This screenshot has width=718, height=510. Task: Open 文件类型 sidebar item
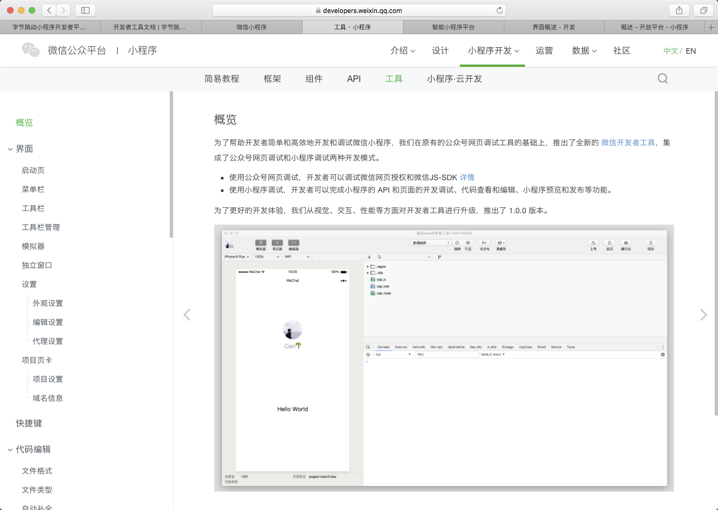tap(37, 490)
